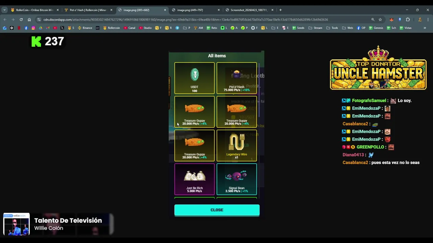Image resolution: width=433 pixels, height=243 pixels.
Task: Bookmark this page with the star icon
Action: click(x=380, y=20)
